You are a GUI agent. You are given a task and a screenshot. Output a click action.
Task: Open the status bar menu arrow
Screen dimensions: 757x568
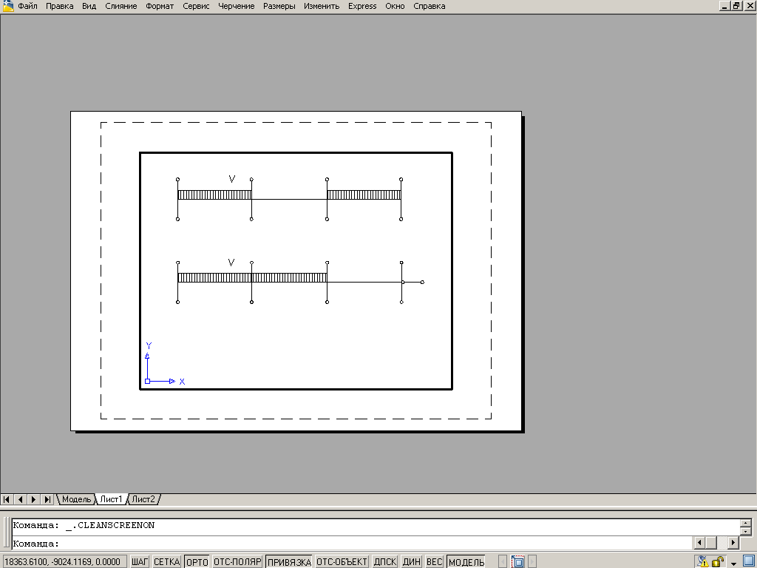(734, 563)
